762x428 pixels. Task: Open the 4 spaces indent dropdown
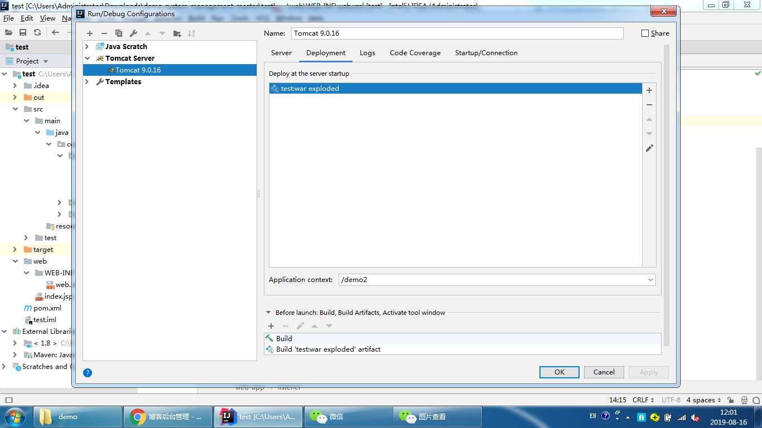point(703,400)
